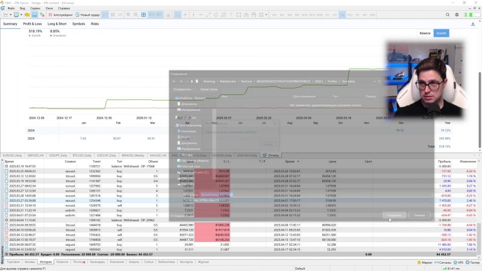Expand the objects dropdown arrow before M1
The height and width of the screenshot is (271, 482).
point(266,14)
